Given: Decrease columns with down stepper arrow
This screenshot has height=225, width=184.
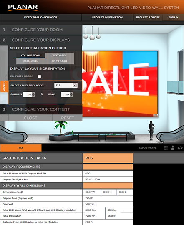Looking at the screenshot, I should click(x=33, y=96).
